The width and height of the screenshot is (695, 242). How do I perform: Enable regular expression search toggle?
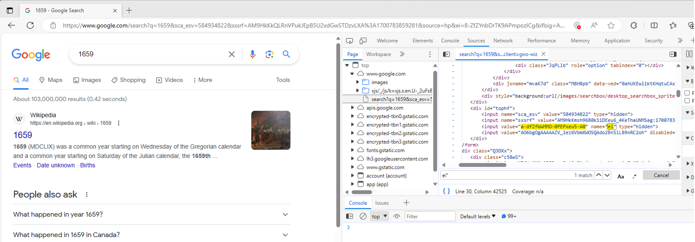click(634, 176)
